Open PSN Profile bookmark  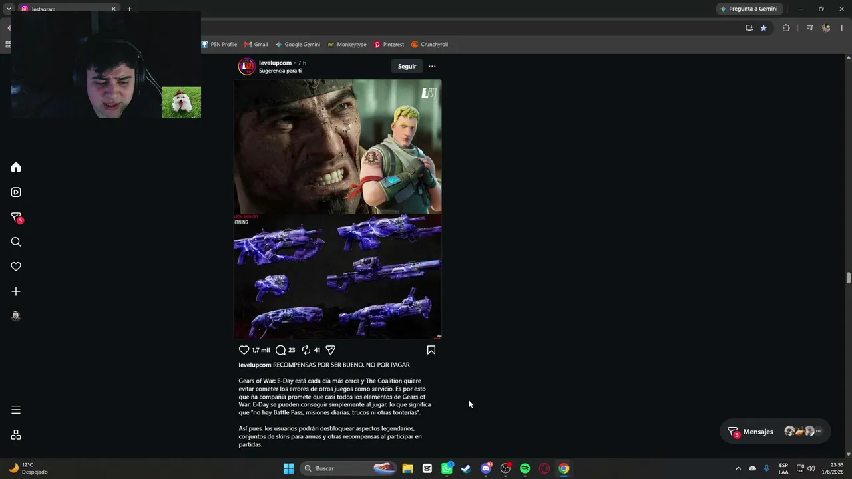pos(219,45)
